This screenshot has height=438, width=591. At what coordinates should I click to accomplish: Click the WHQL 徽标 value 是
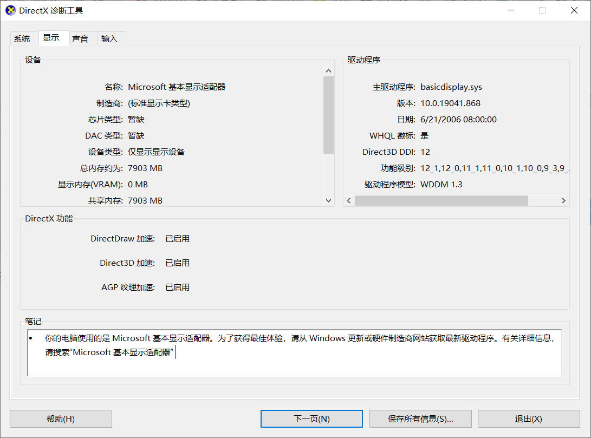(x=425, y=135)
